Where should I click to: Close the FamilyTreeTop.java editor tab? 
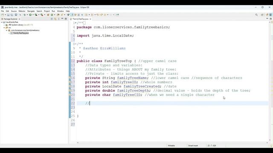(x=90, y=19)
